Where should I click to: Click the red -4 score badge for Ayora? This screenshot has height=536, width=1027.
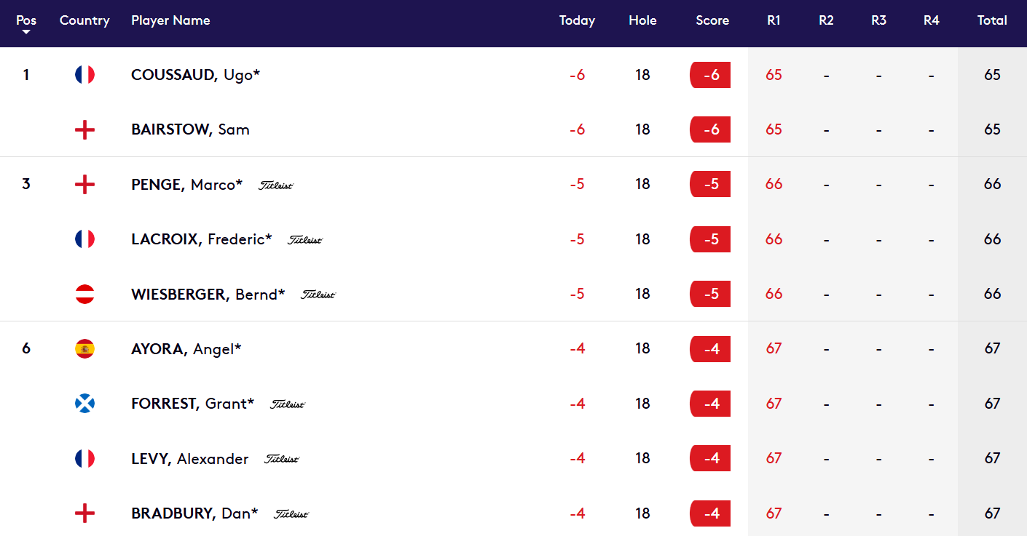coord(710,349)
